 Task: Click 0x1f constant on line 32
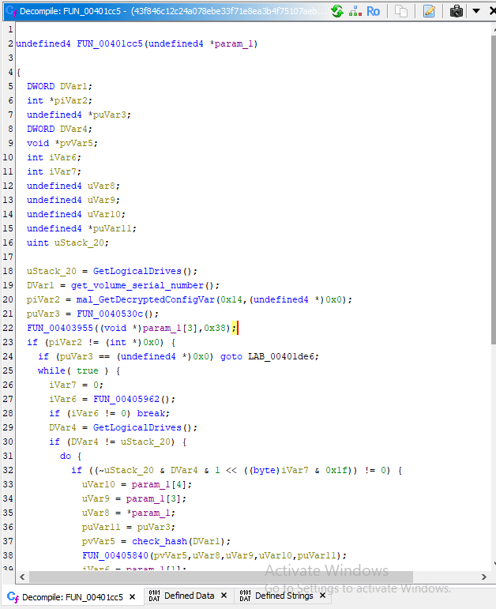(x=336, y=470)
